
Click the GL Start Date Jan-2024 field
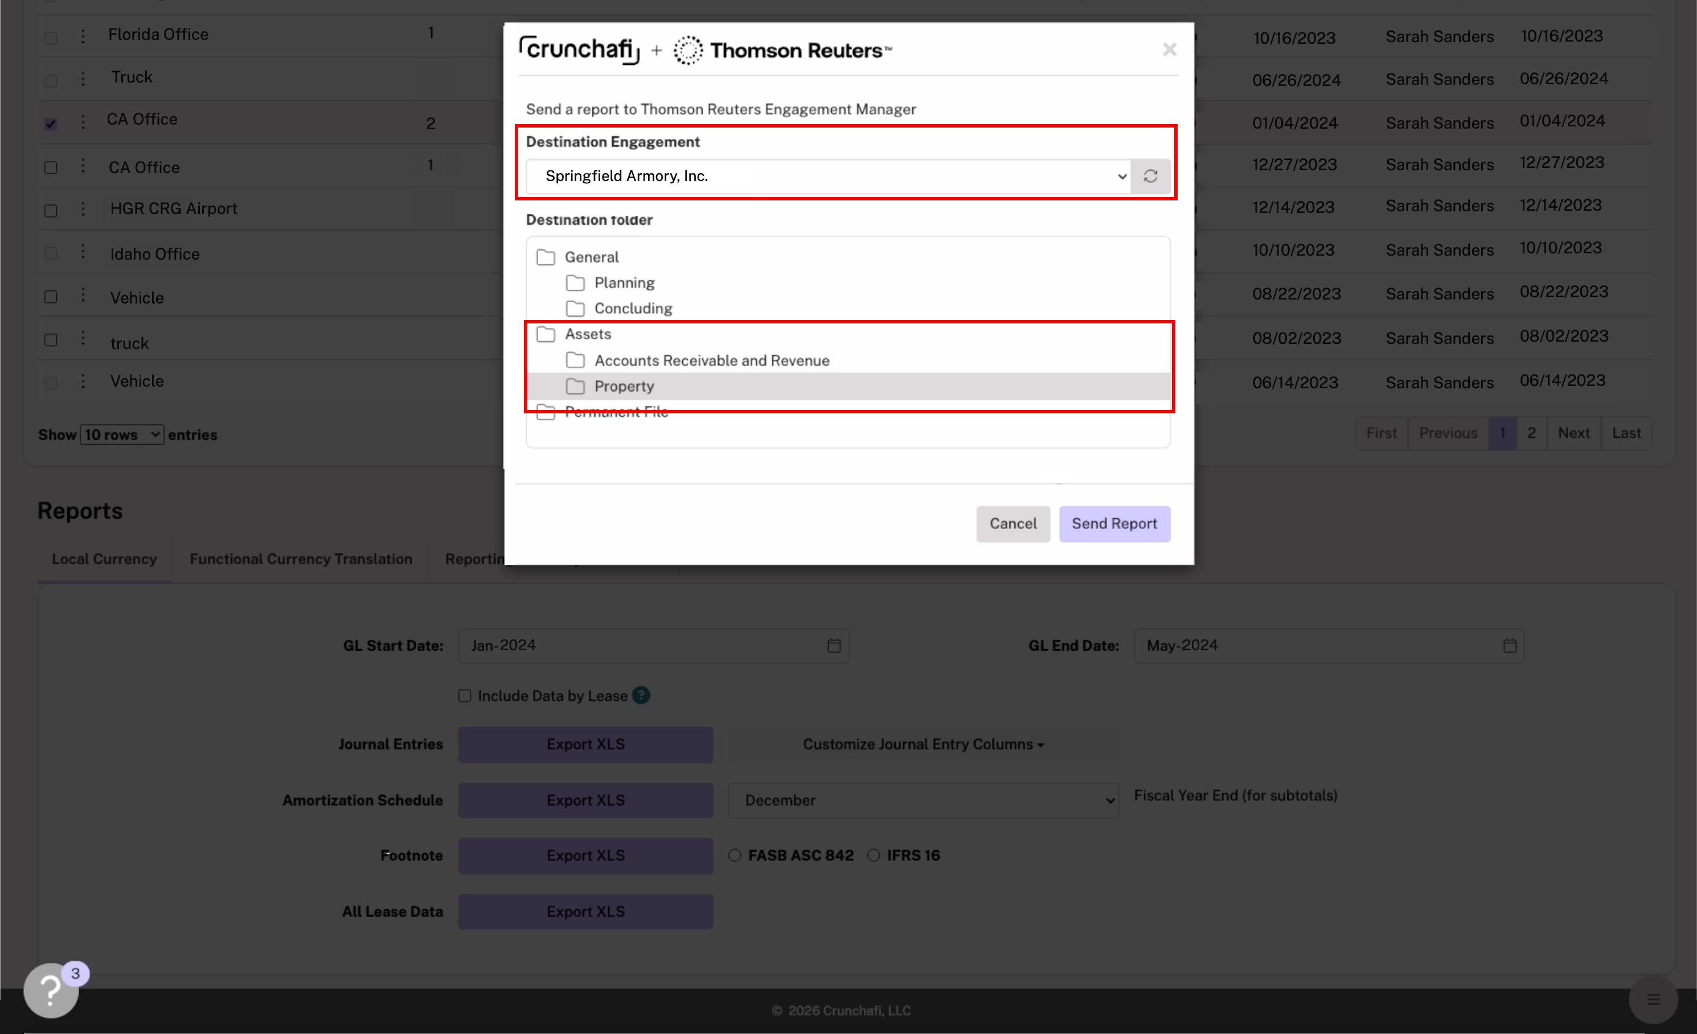[x=654, y=646]
